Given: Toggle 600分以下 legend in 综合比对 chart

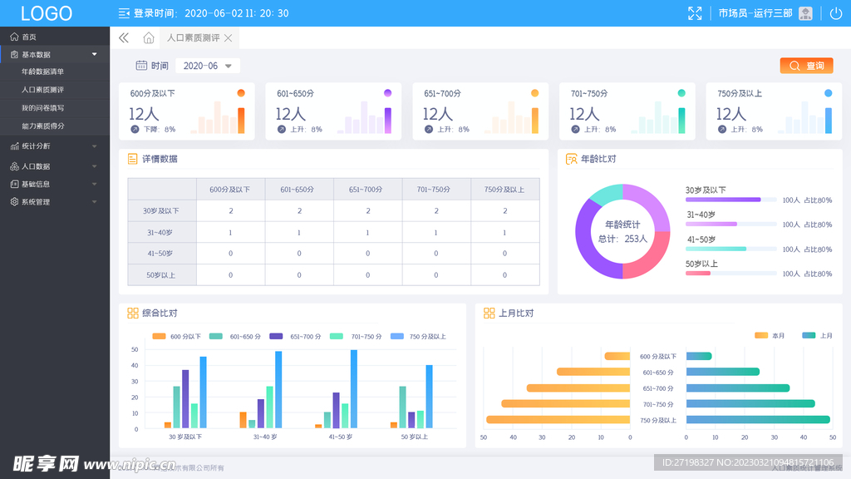Looking at the screenshot, I should tap(176, 336).
